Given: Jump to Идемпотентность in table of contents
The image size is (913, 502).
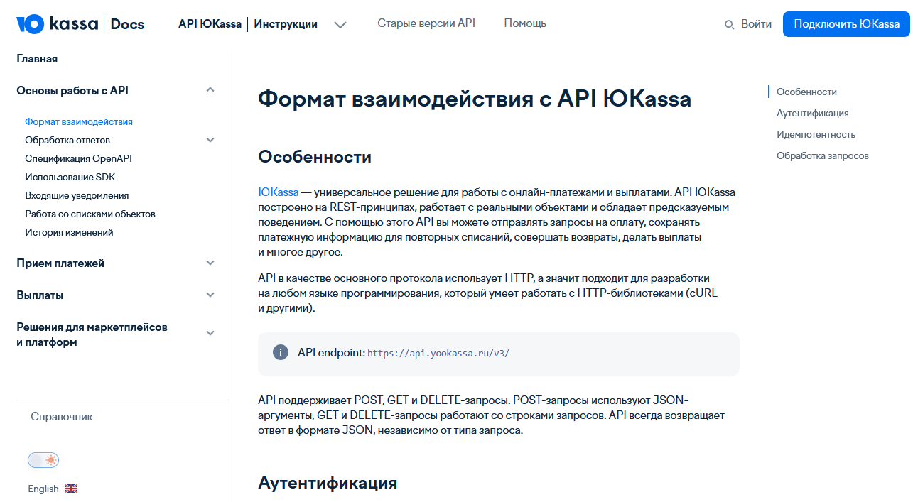Looking at the screenshot, I should coord(816,134).
